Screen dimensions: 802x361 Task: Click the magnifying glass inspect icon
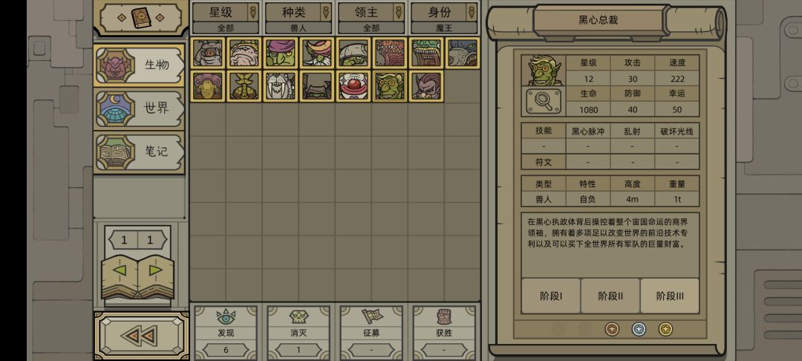pyautogui.click(x=543, y=102)
